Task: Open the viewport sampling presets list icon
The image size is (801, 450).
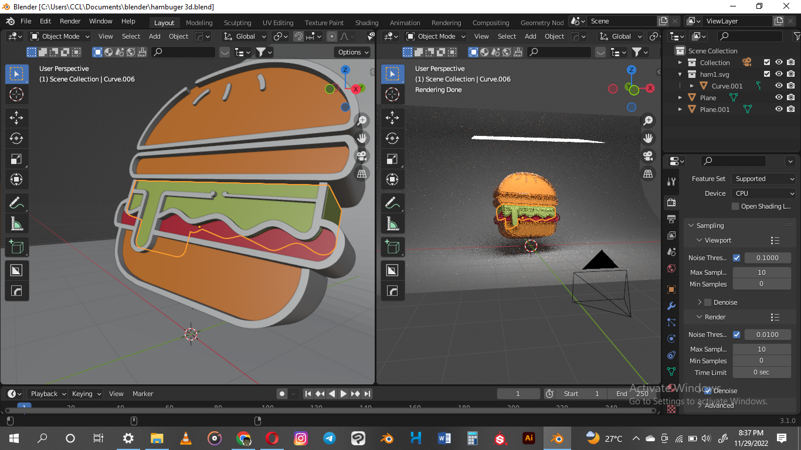Action: click(x=775, y=240)
